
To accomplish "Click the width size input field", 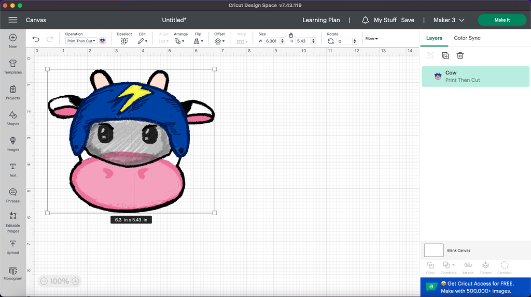I will point(272,41).
